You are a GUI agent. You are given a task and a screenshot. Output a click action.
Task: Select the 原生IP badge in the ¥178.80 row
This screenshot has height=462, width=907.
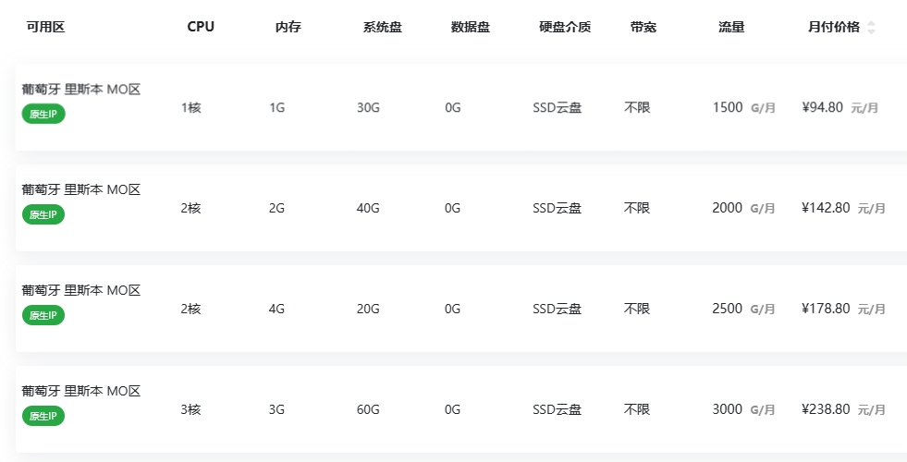pos(43,315)
